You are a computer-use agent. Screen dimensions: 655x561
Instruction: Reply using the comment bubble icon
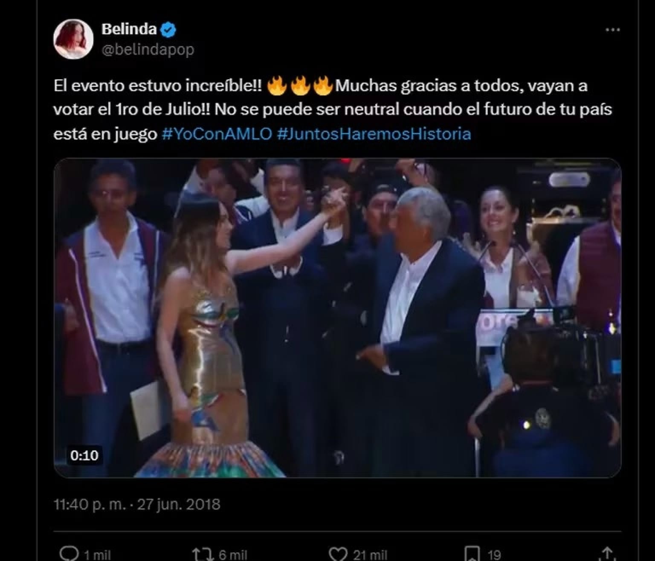[x=70, y=554]
